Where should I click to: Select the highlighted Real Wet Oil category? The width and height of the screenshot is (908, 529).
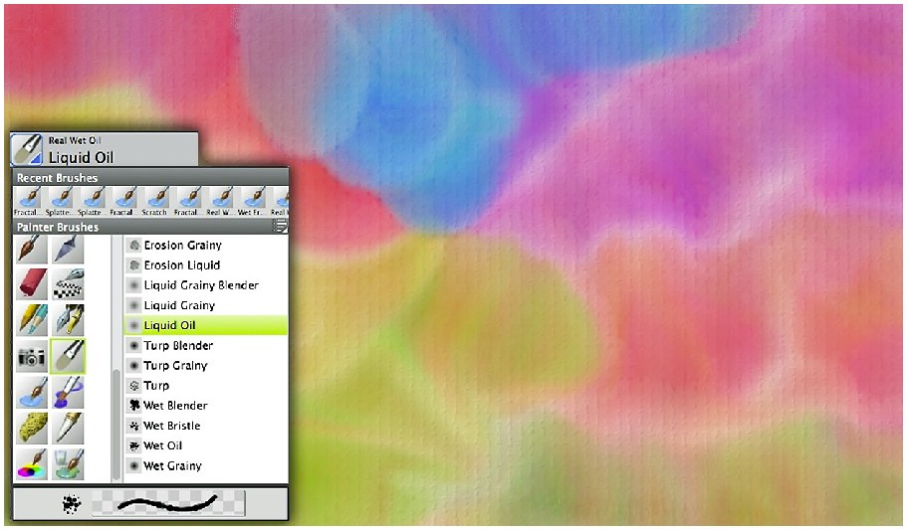point(68,356)
